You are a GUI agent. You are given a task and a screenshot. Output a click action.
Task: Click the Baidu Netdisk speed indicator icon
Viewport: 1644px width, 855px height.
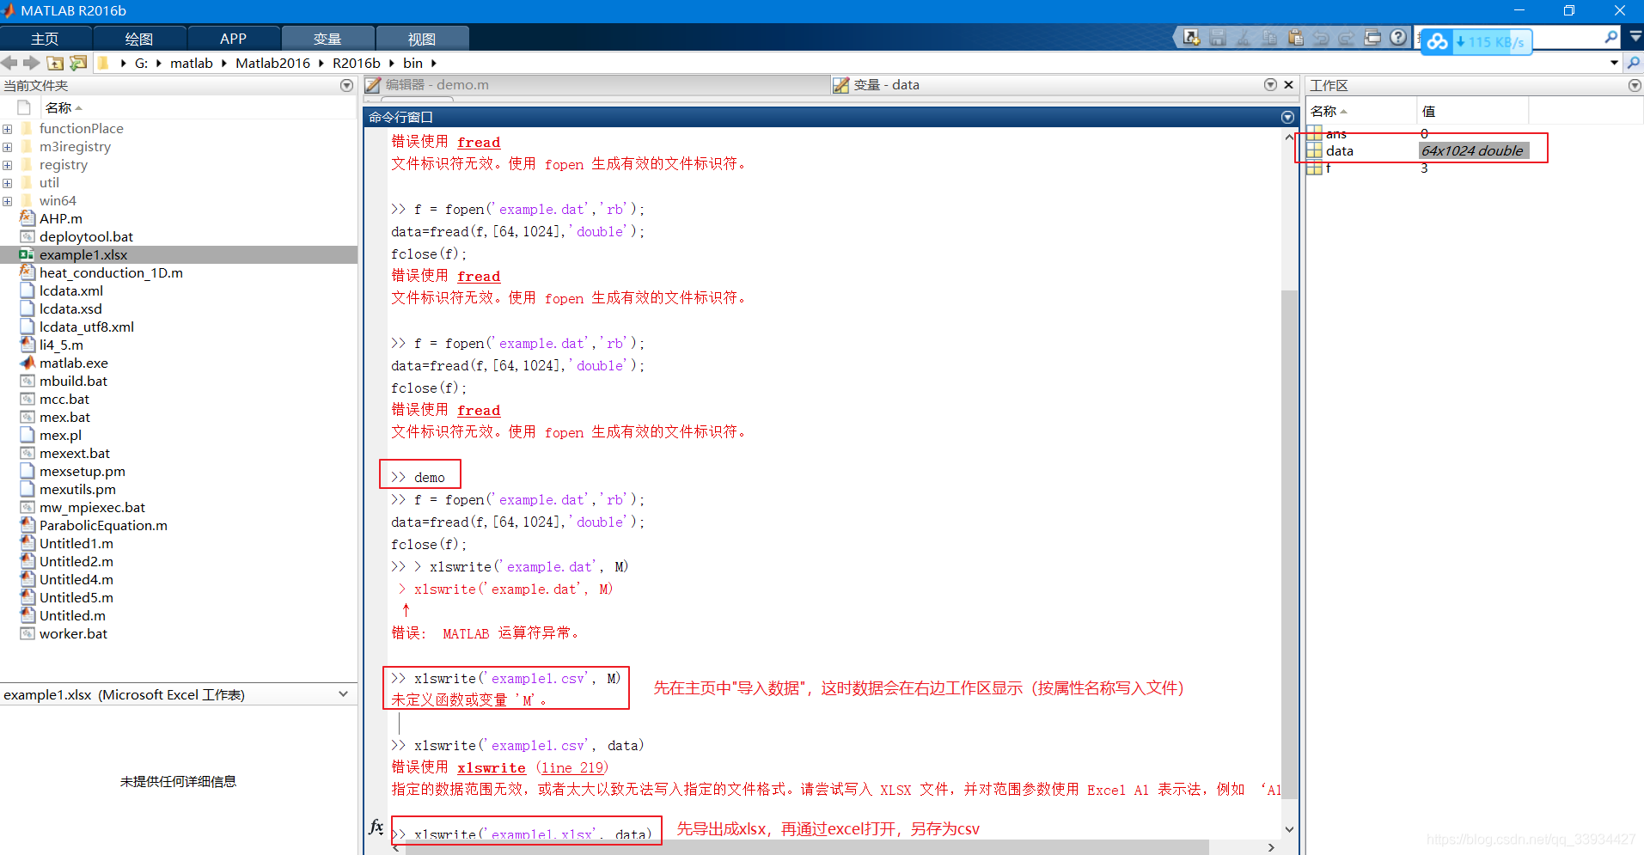pyautogui.click(x=1438, y=41)
